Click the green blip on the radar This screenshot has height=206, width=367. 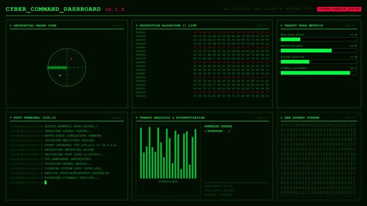(60, 76)
